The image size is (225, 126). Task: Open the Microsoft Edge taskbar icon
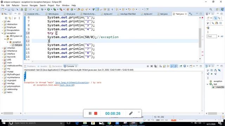click(77, 123)
